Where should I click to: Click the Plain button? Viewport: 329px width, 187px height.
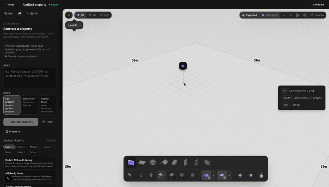[48, 122]
